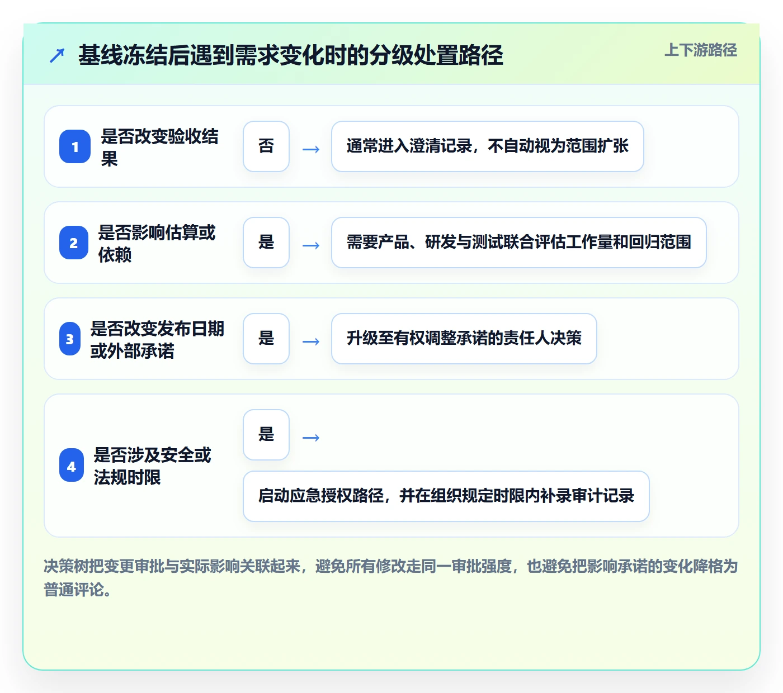Click the title "基线冻结后遇到需求变化时的分级处置路径"

point(291,55)
